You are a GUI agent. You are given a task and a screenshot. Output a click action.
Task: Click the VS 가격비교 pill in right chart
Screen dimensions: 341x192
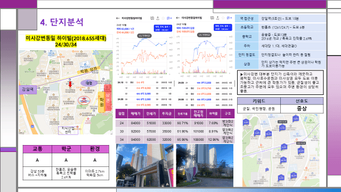click(205, 35)
